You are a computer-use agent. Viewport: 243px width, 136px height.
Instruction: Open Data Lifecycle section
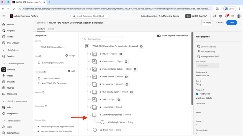click(13, 43)
